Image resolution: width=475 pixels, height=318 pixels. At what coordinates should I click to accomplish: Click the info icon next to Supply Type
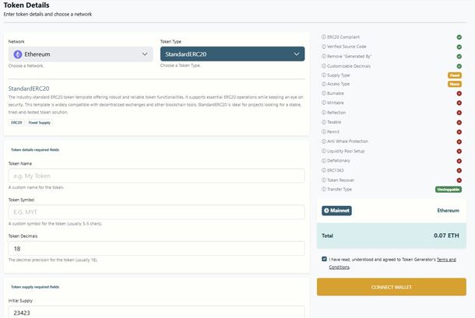coord(324,75)
